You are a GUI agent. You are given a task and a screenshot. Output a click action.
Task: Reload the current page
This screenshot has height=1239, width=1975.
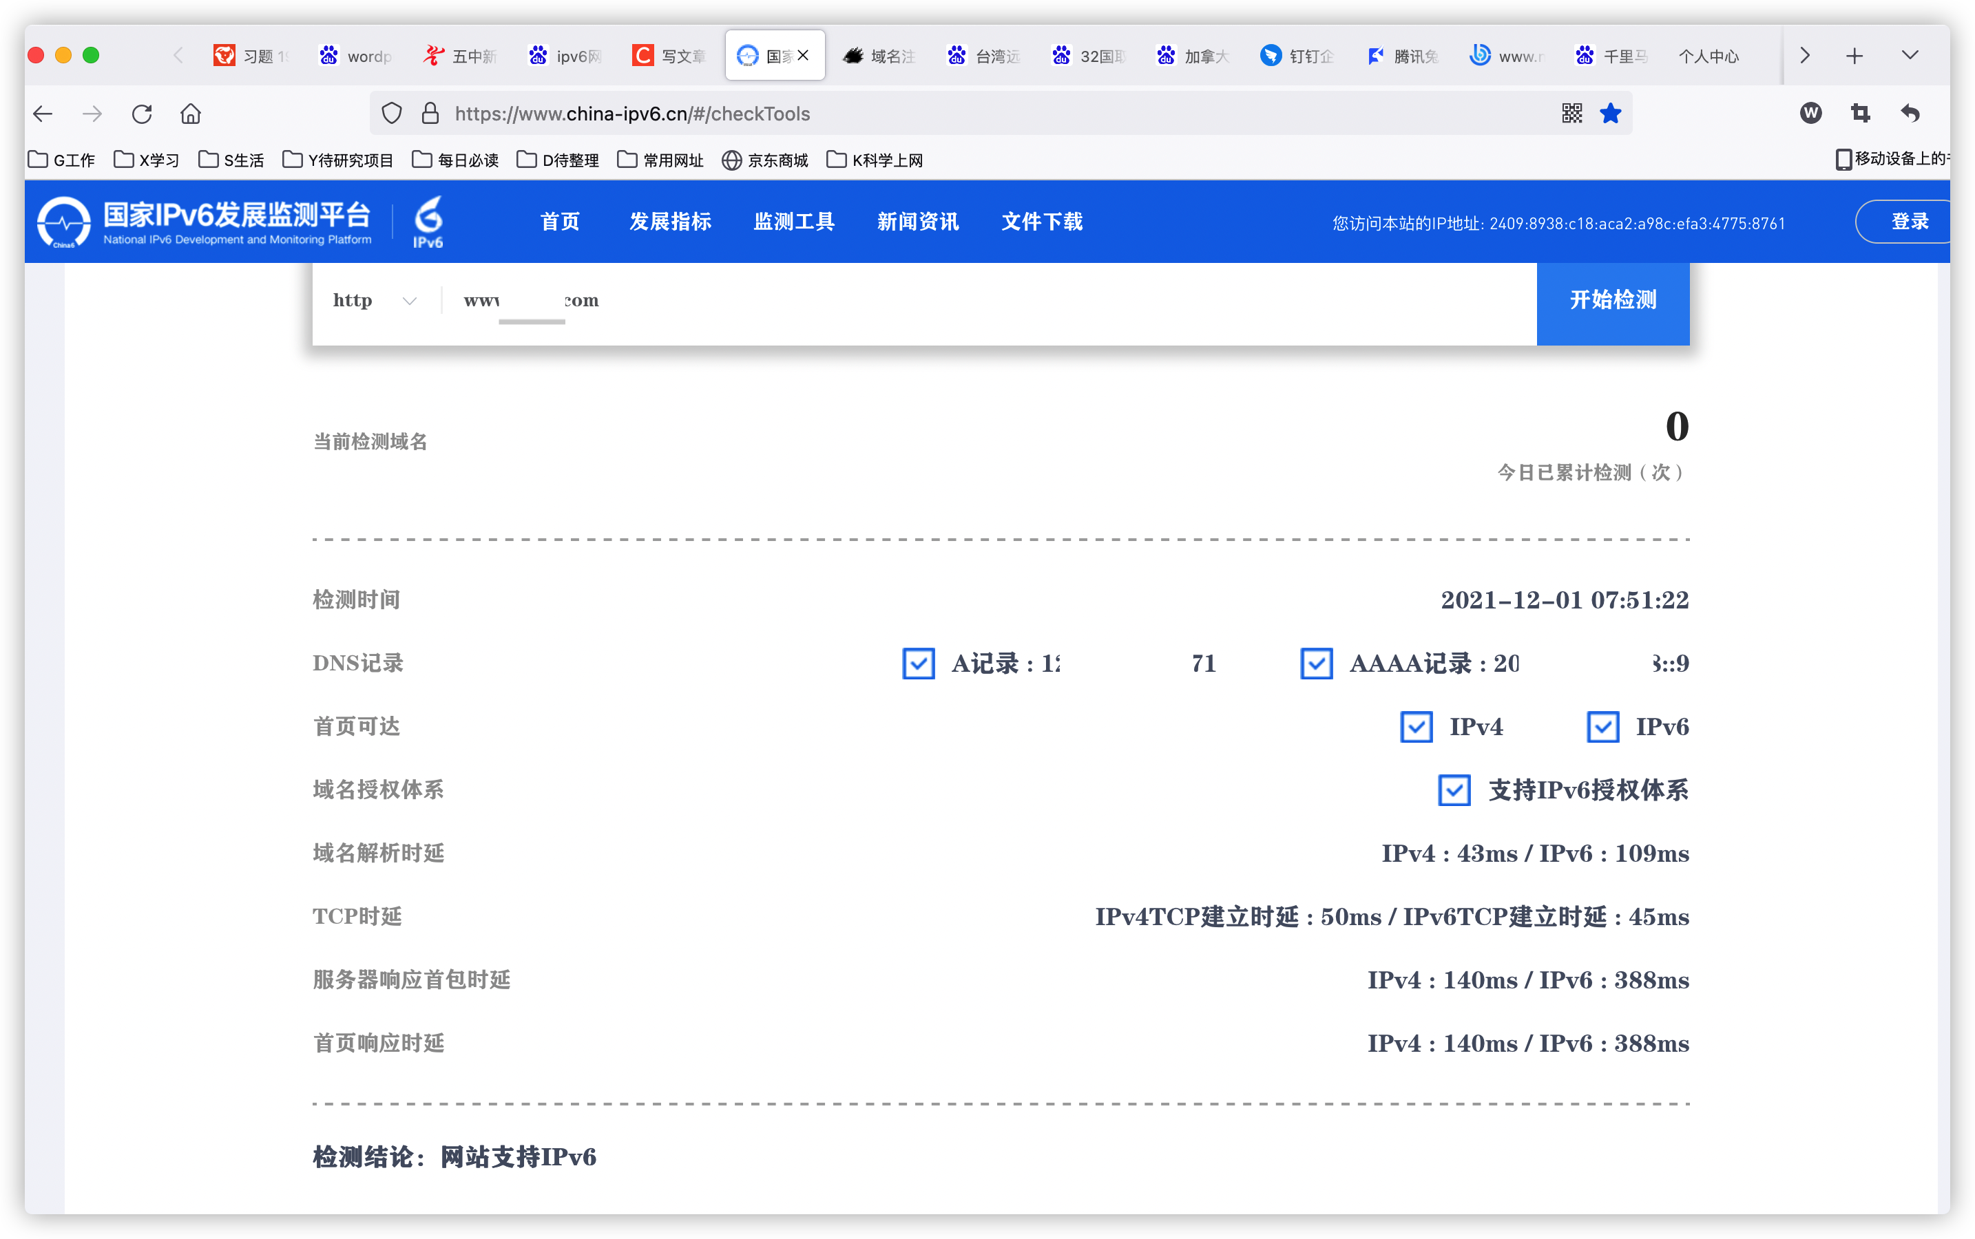[x=142, y=113]
